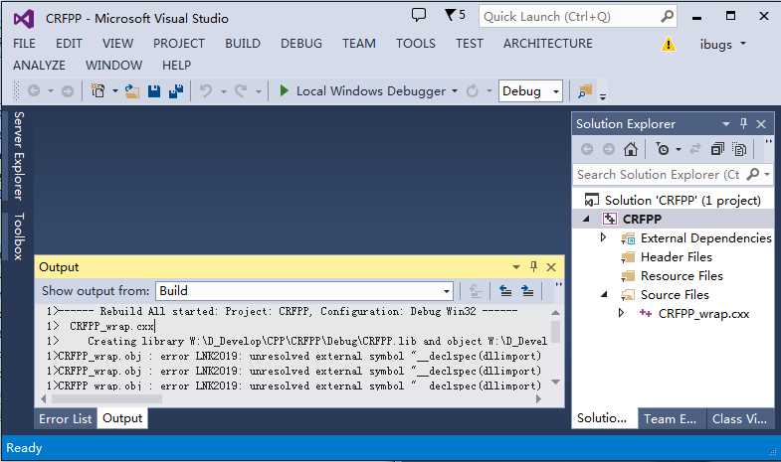Click the Quick Launch magnifier icon
Screen dimensions: 781x462
[667, 17]
